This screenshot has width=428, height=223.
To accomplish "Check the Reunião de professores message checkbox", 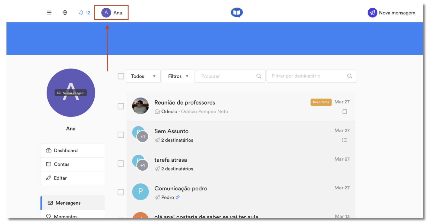I will [121, 106].
